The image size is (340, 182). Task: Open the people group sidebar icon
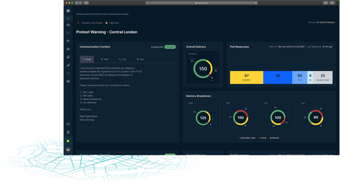(68, 41)
